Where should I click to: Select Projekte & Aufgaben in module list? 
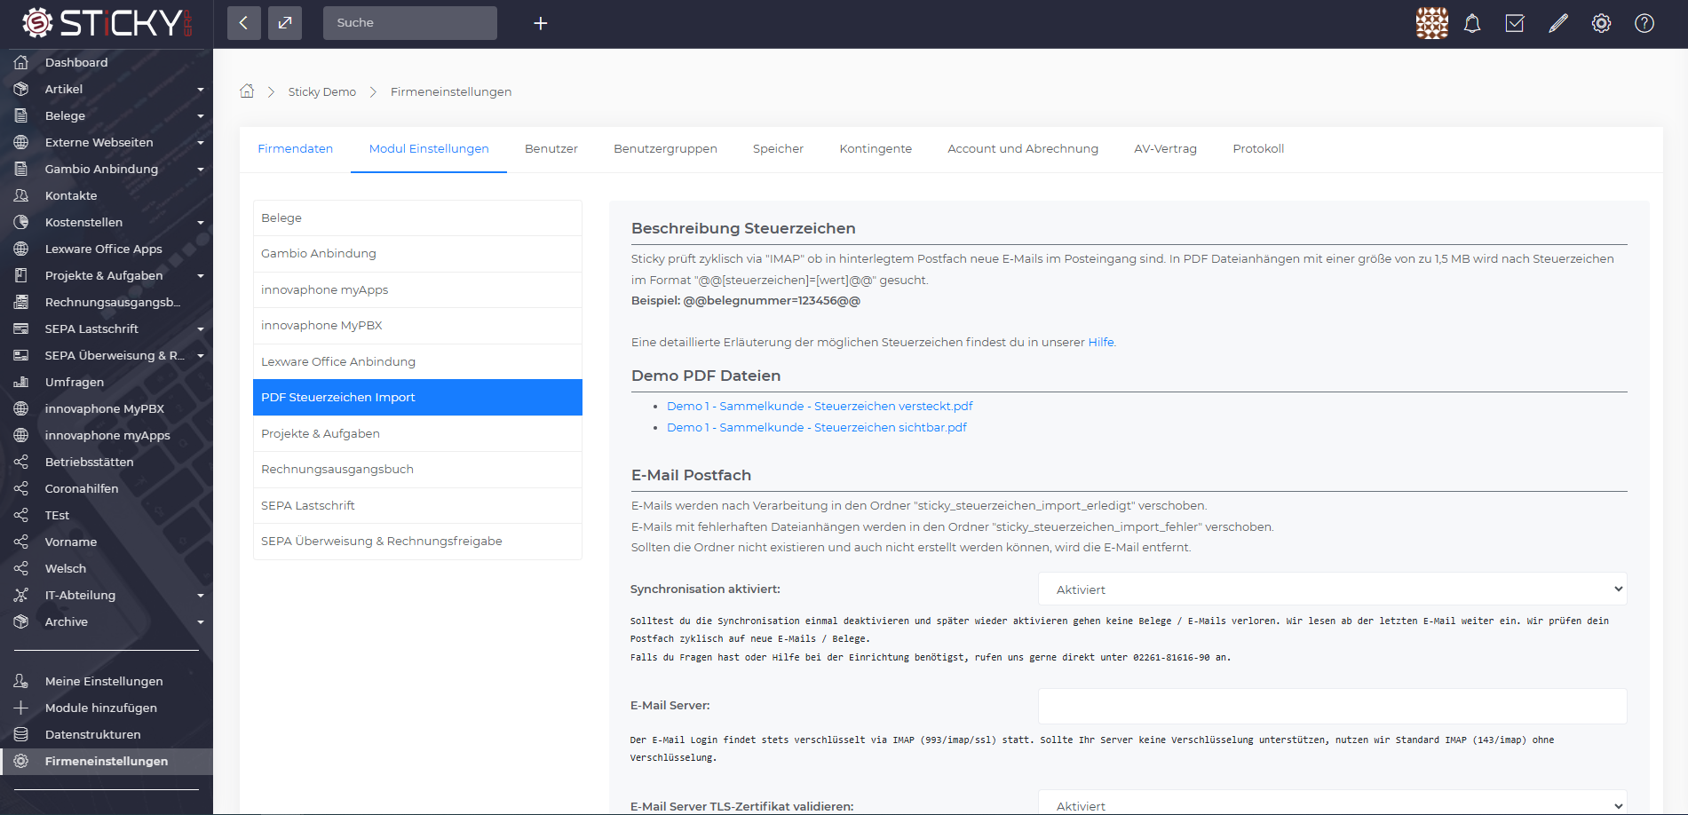point(417,433)
